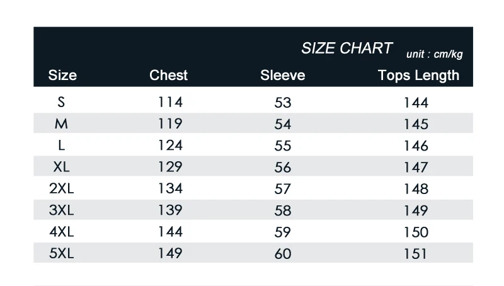
Task: Click the SIZE CHART title text
Action: [x=346, y=49]
